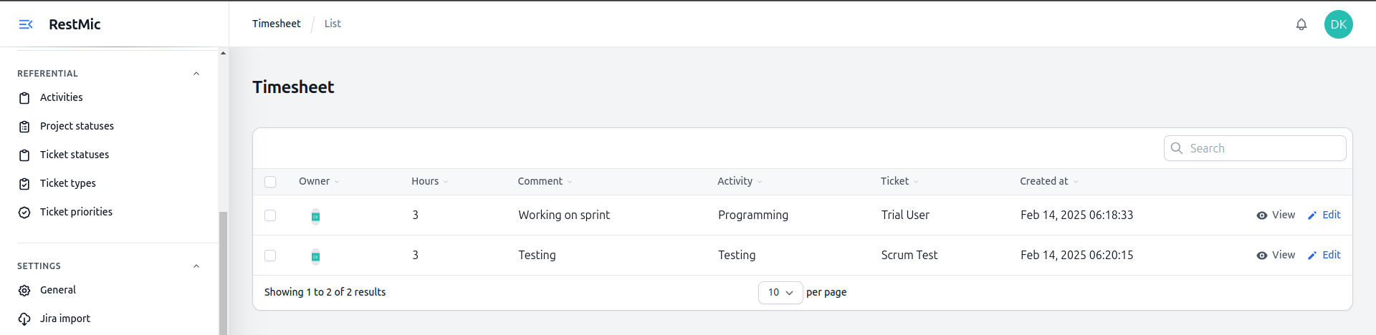Click the Ticket priorities icon
1376x335 pixels.
[x=24, y=213]
